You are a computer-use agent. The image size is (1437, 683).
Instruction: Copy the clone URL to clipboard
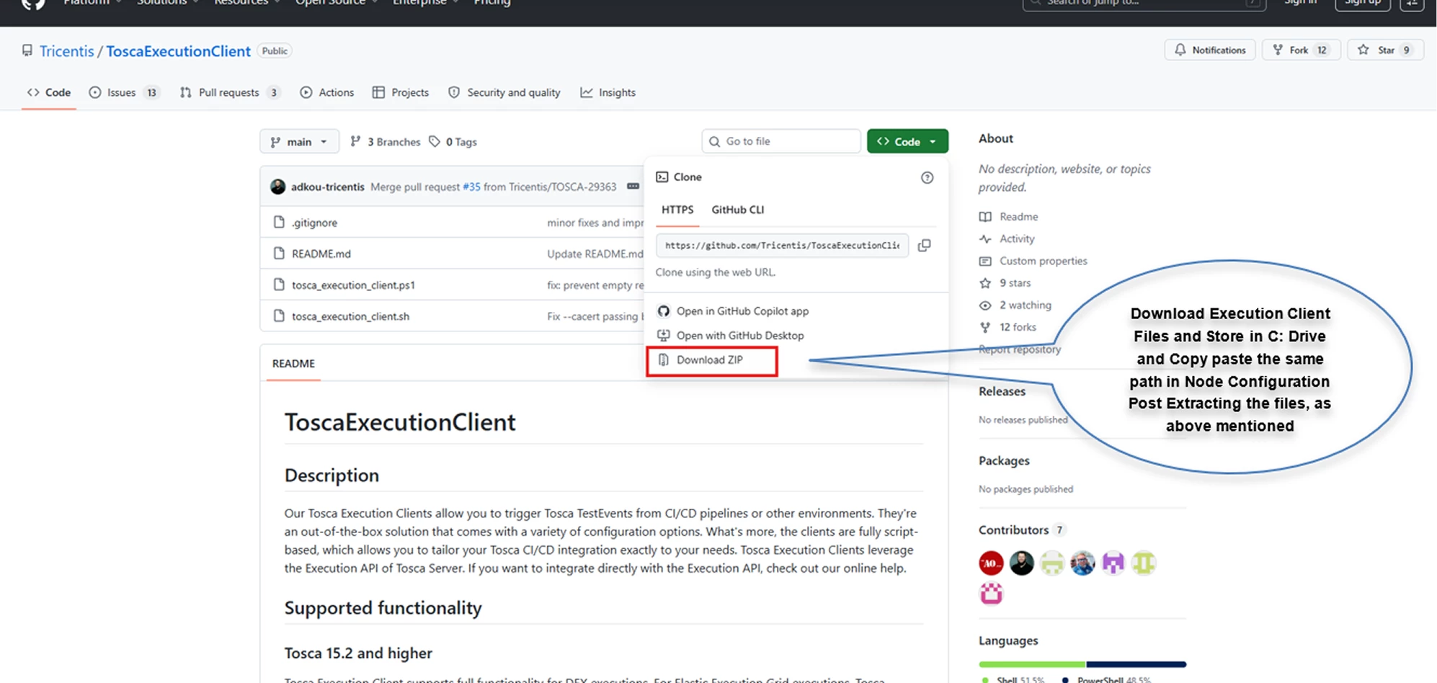924,246
